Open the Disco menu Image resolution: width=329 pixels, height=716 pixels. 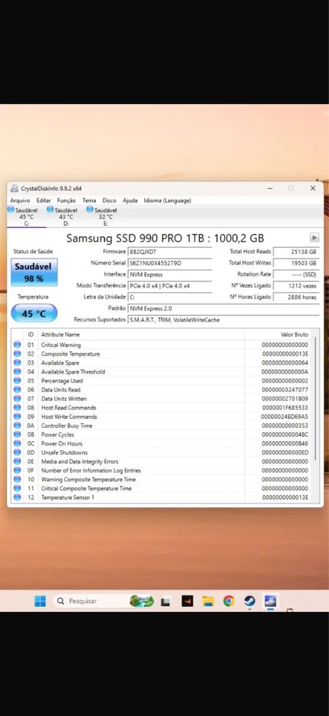click(109, 200)
